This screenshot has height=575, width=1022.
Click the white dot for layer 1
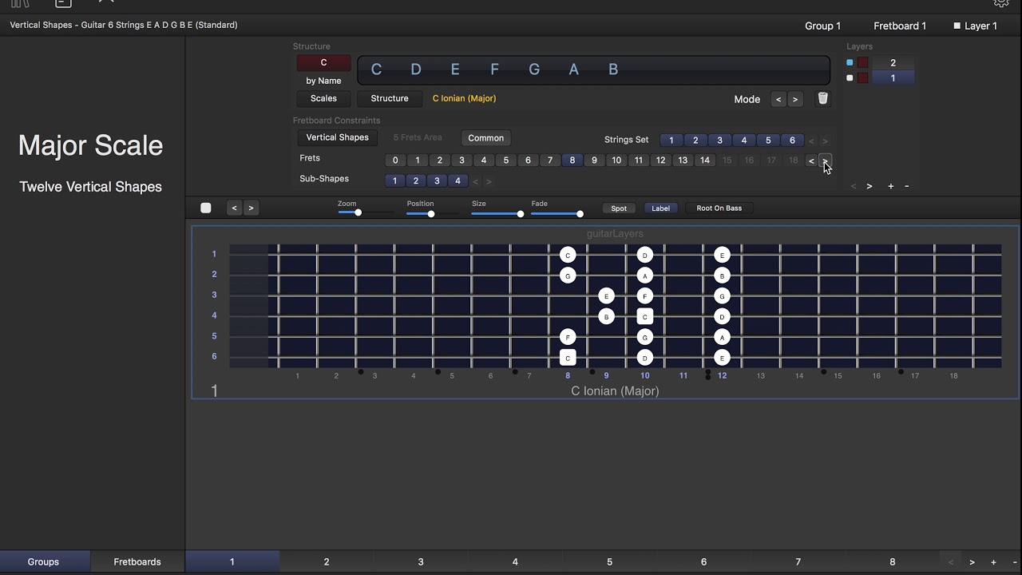click(x=850, y=78)
